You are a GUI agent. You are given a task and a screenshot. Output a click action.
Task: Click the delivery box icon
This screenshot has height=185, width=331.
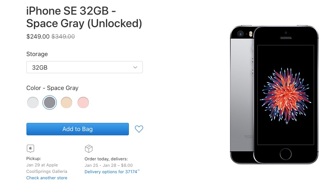tap(89, 149)
